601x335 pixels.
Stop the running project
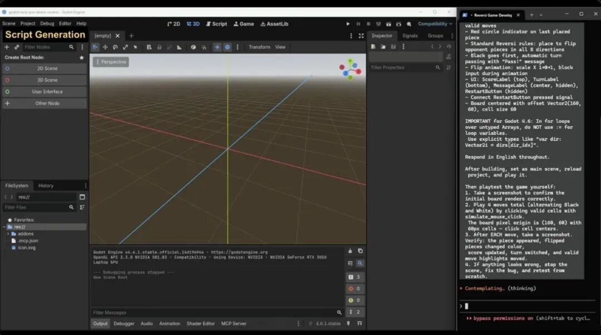(x=368, y=24)
